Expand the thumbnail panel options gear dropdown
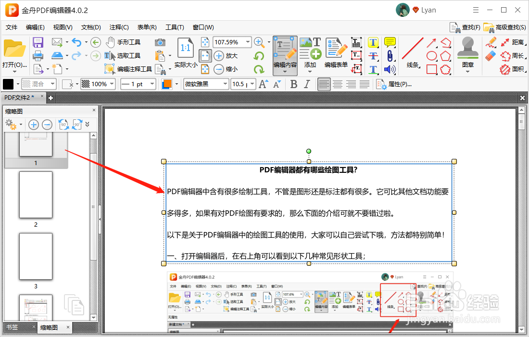 point(21,125)
